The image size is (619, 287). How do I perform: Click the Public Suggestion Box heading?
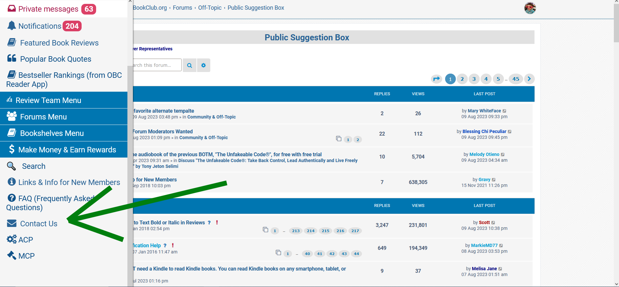[307, 37]
